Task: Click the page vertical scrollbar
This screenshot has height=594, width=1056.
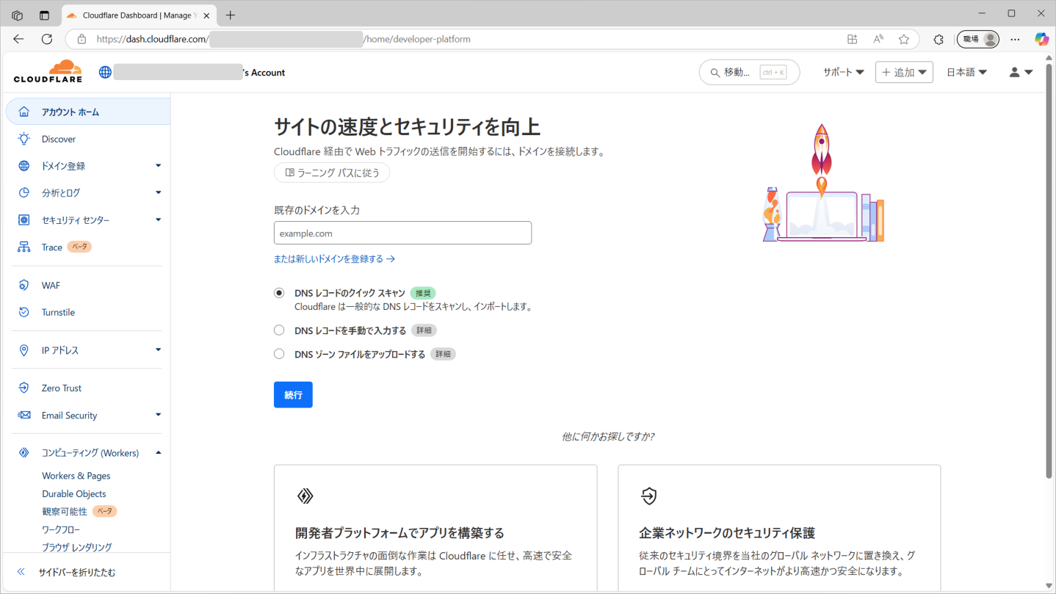Action: click(1049, 272)
